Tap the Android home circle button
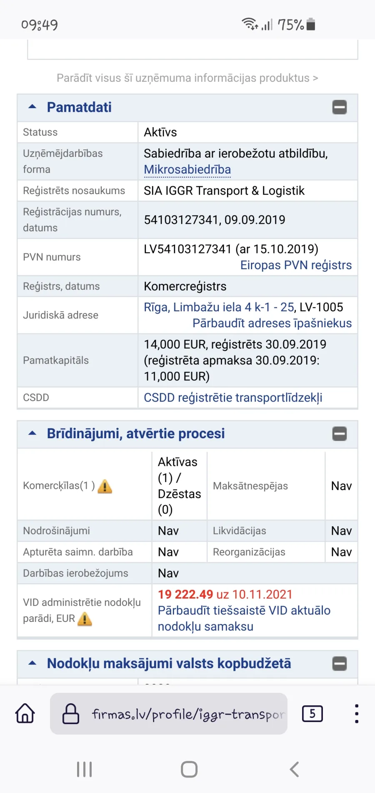Image resolution: width=375 pixels, height=793 pixels. pyautogui.click(x=189, y=769)
